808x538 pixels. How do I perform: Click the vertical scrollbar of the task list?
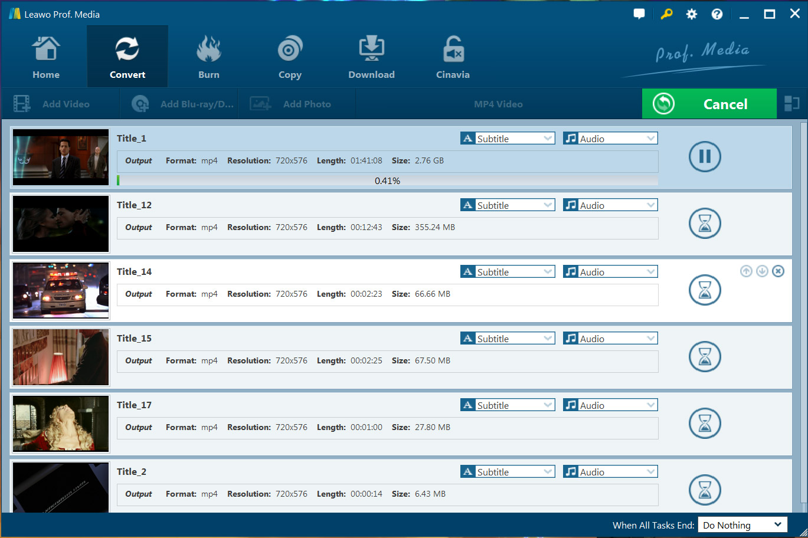point(803,313)
